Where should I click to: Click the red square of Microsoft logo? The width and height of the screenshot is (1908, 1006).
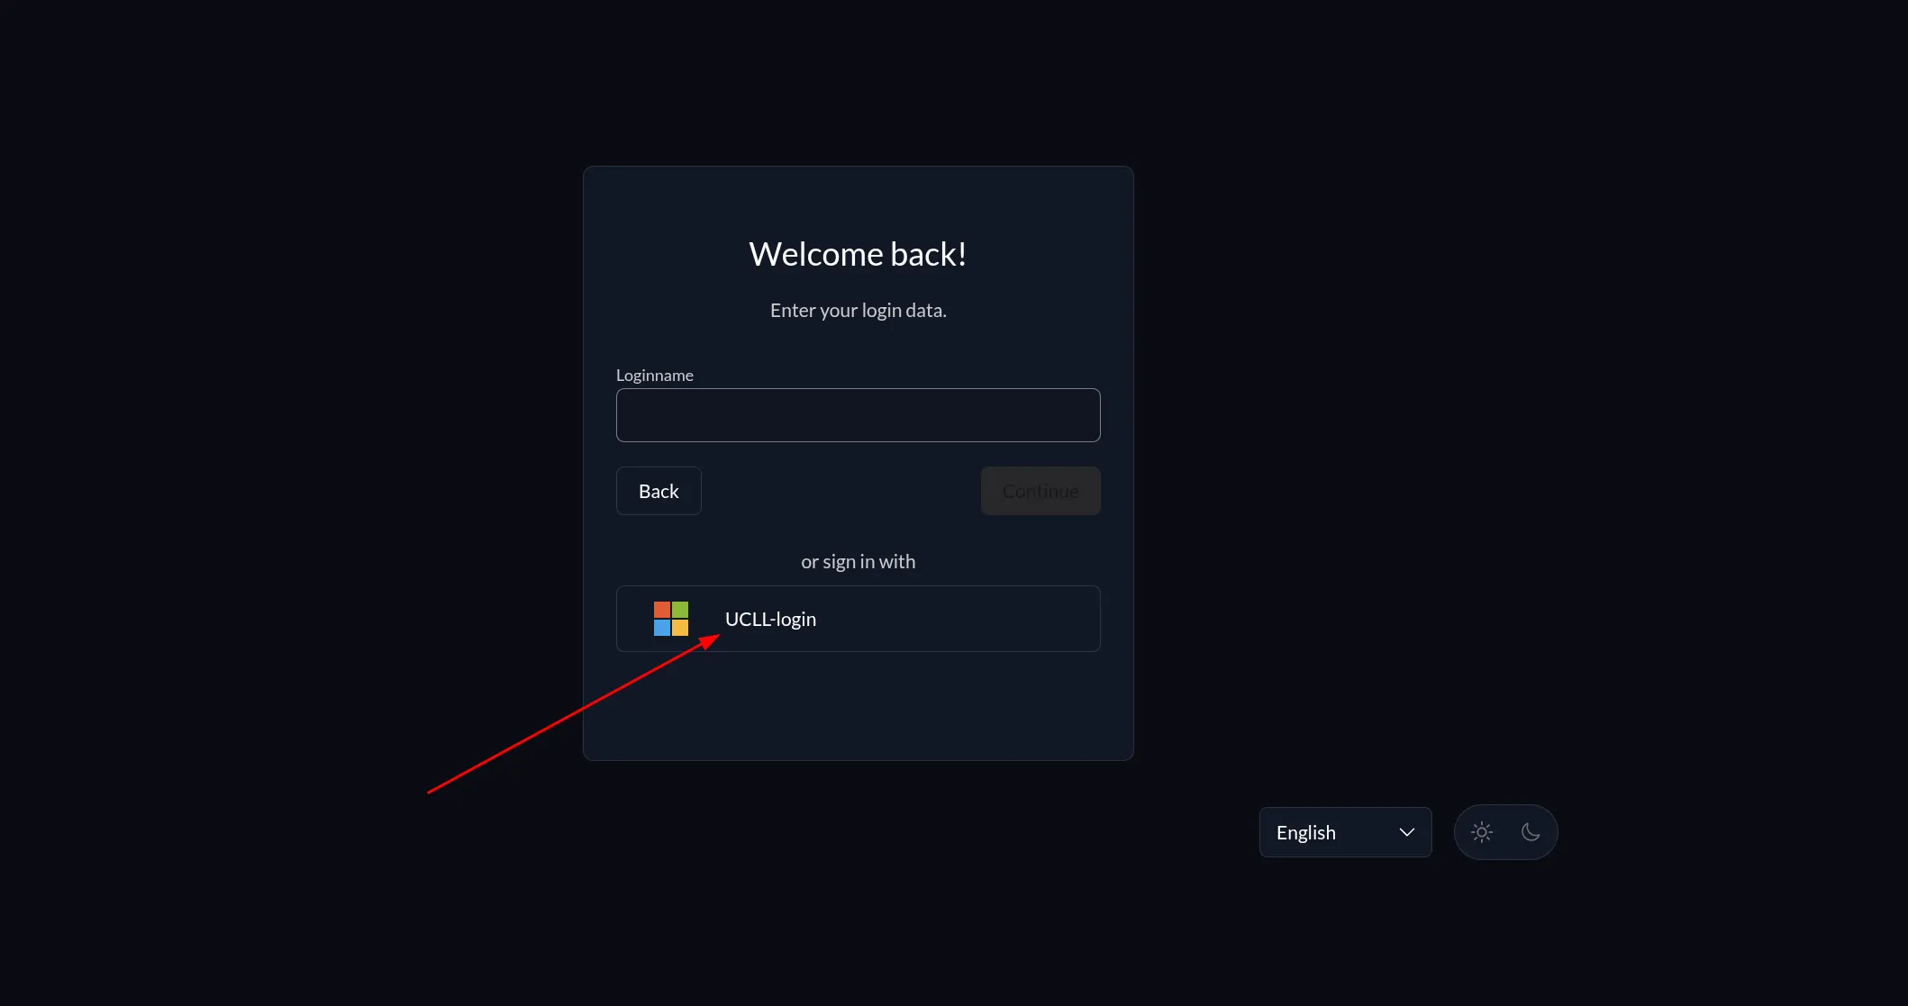662,610
